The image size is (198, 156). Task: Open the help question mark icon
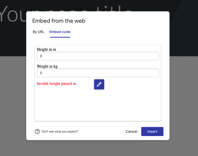[x=37, y=132]
